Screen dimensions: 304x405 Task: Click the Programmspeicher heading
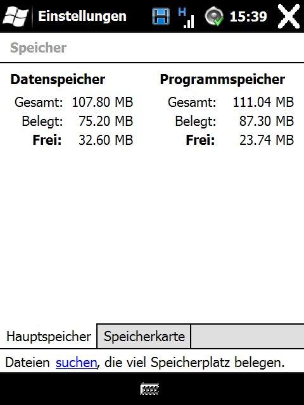coord(222,79)
